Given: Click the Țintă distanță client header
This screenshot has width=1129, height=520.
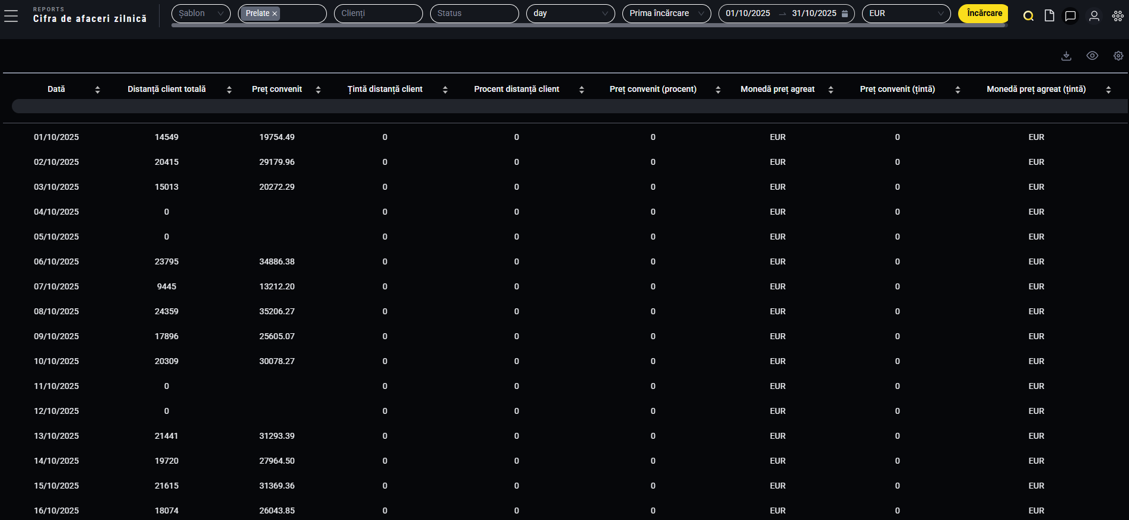Looking at the screenshot, I should coord(385,90).
